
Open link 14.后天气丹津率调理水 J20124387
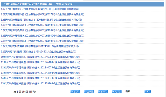tap(40, 78)
